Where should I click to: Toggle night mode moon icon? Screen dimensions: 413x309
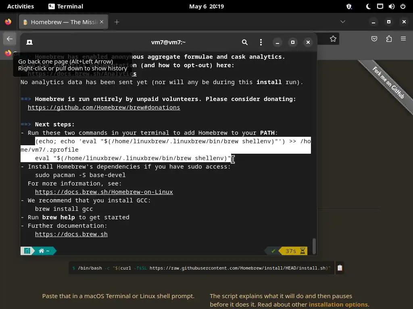[368, 6]
